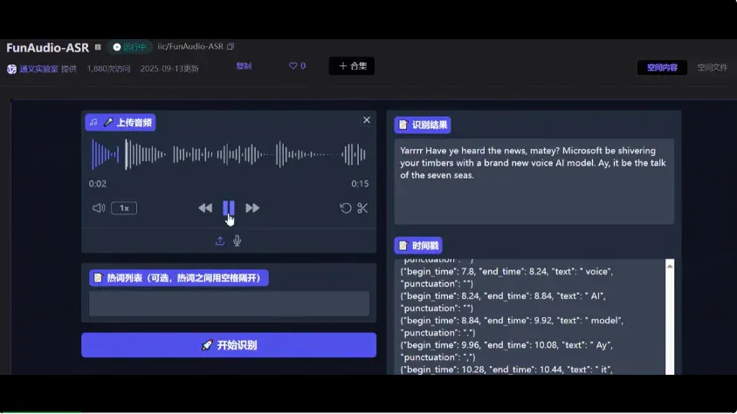
Task: Seek within the audio waveform
Action: 229,154
